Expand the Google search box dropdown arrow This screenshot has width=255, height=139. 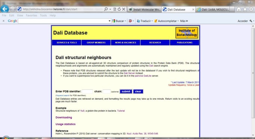pos(109,21)
